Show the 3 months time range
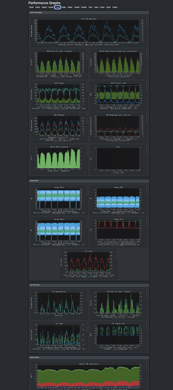This screenshot has height=390, width=173. [x=77, y=7]
